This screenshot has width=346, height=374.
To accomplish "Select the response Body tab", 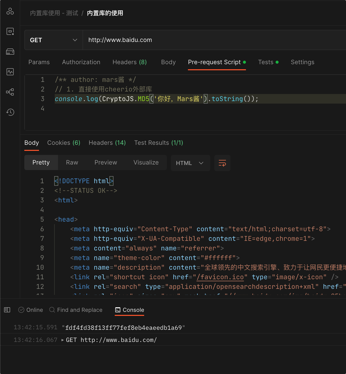I will click(x=32, y=143).
